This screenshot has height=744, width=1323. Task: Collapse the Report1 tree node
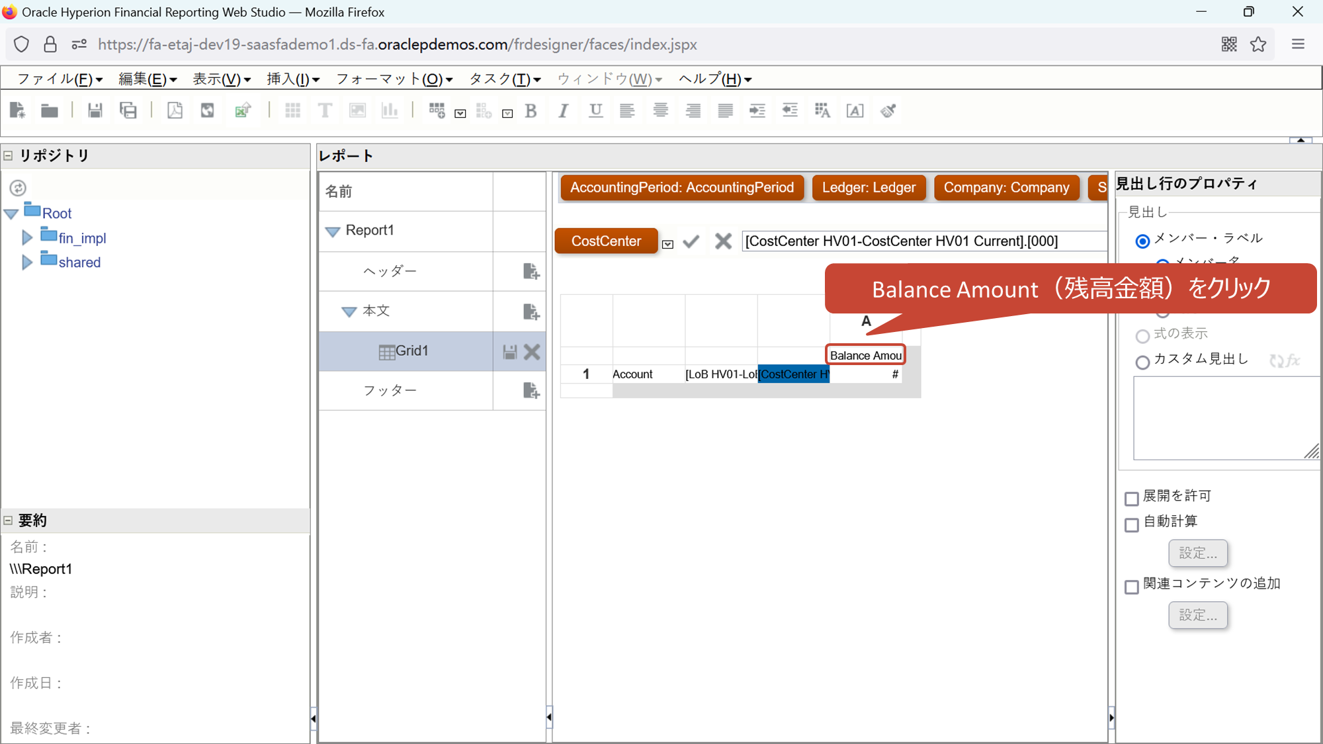click(x=333, y=231)
